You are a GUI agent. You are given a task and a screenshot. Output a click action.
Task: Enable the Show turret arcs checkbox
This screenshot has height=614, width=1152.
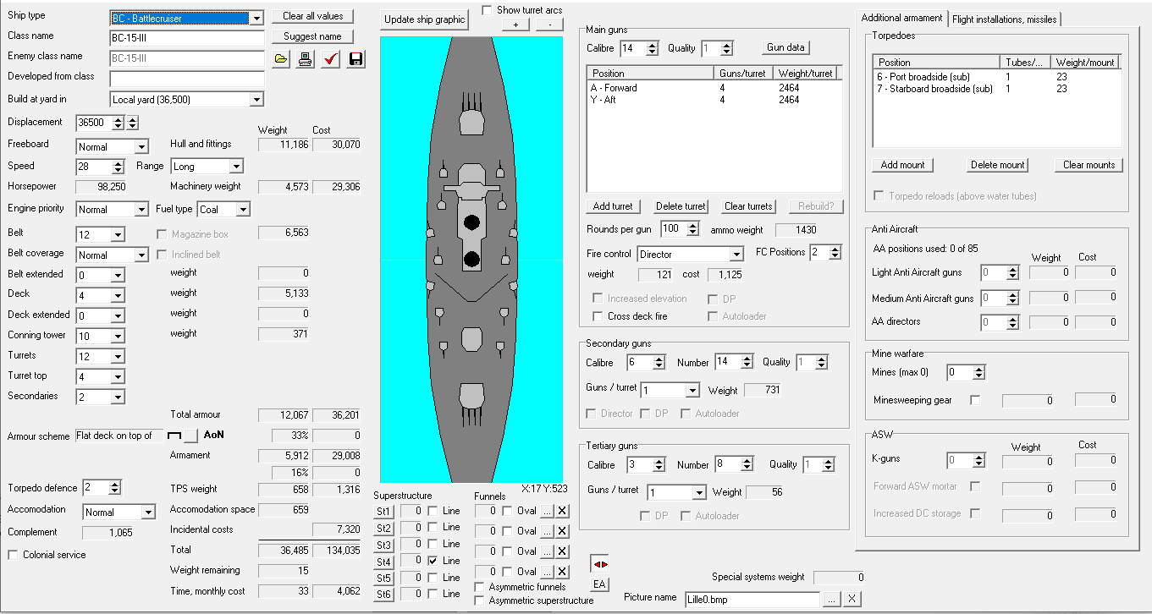487,10
